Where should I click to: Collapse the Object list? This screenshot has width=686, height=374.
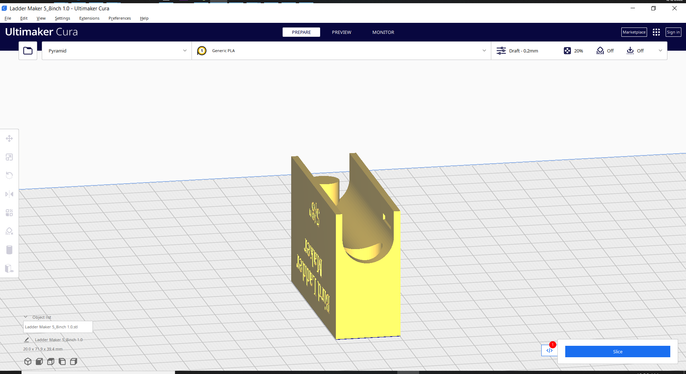(25, 317)
